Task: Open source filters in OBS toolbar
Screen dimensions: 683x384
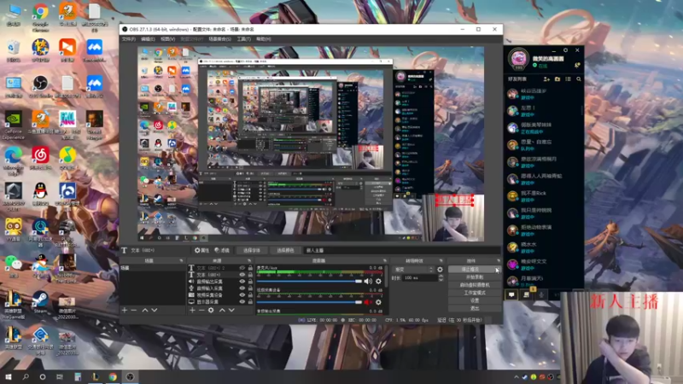Action: click(x=222, y=250)
